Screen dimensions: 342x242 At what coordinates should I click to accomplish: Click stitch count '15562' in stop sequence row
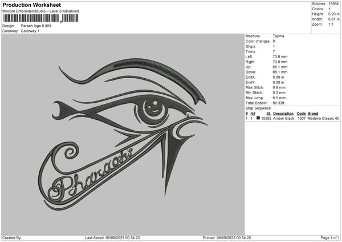(266, 118)
